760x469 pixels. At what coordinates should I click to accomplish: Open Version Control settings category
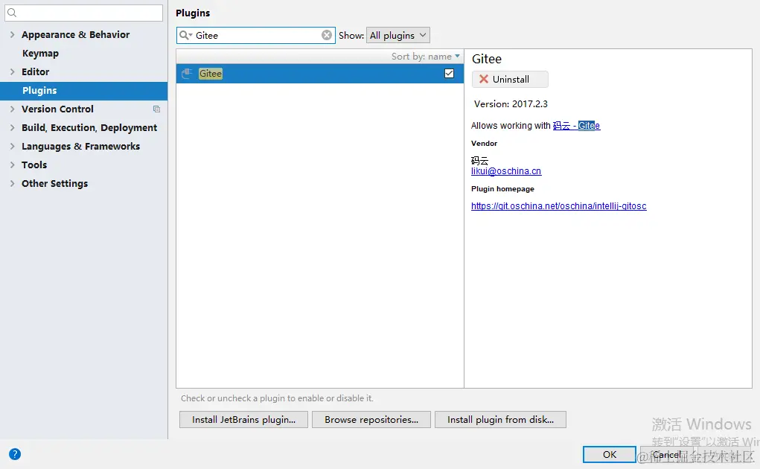pos(57,109)
